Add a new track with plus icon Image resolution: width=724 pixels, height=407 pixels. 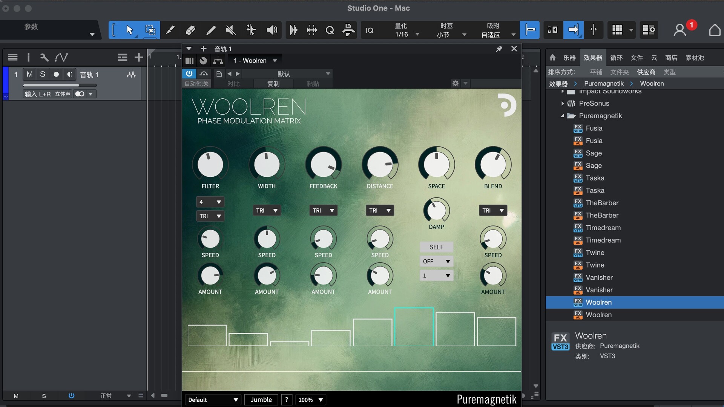tap(139, 57)
